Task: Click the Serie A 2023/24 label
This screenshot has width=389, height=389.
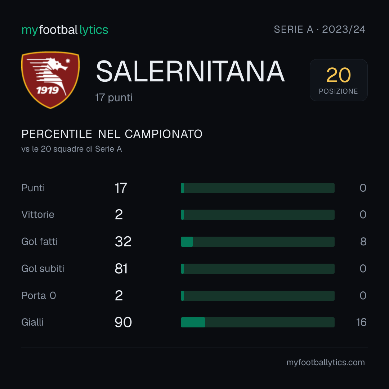Action: pyautogui.click(x=319, y=30)
